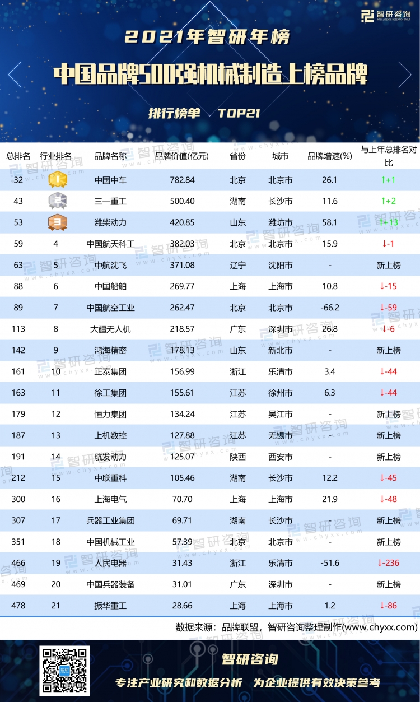Click the bronze third-place medal for 潍柴动力
The height and width of the screenshot is (702, 420).
(57, 222)
